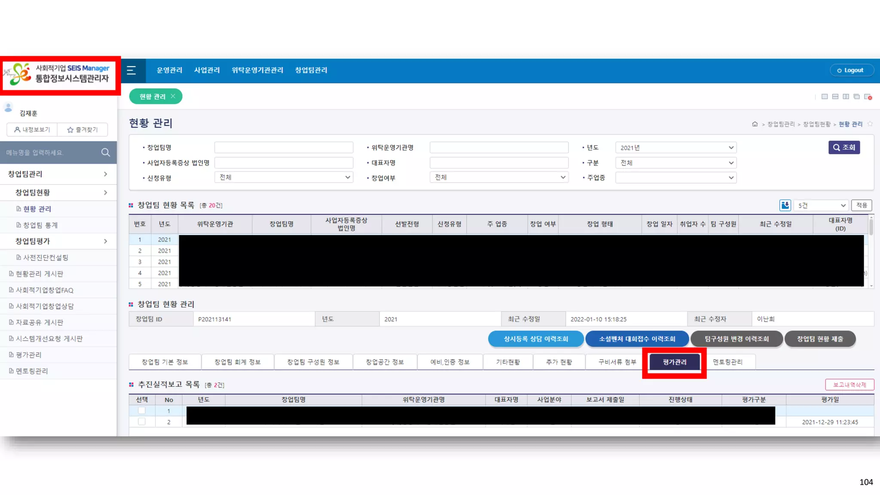Click the hamburger menu icon in top bar

coord(131,70)
